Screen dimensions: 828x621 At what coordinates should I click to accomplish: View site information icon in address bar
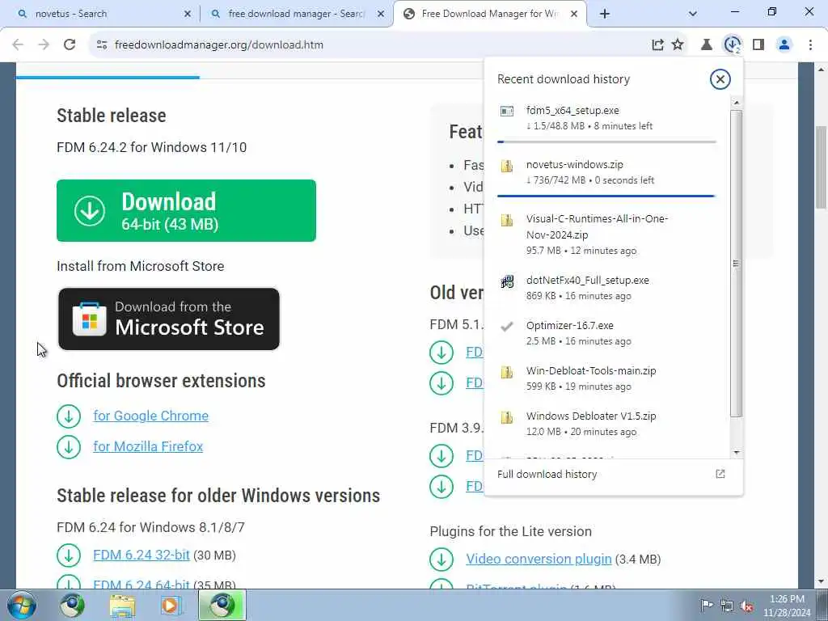tap(102, 45)
